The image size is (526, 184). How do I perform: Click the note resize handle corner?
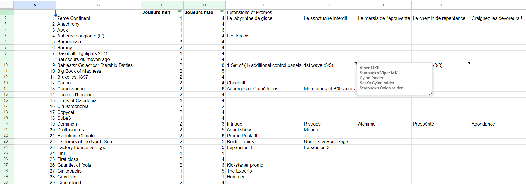click(x=430, y=93)
